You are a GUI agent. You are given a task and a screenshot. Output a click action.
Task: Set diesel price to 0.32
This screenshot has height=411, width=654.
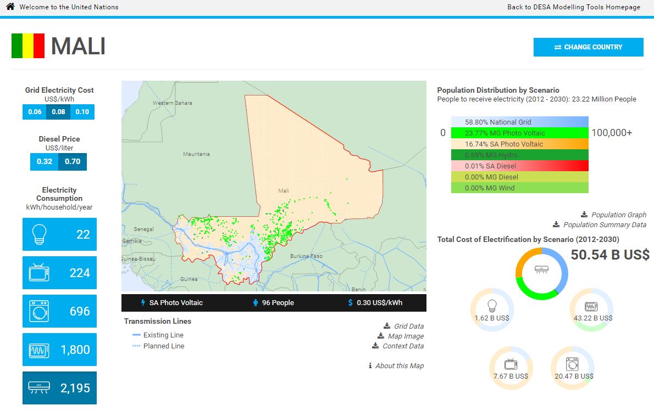coord(45,161)
